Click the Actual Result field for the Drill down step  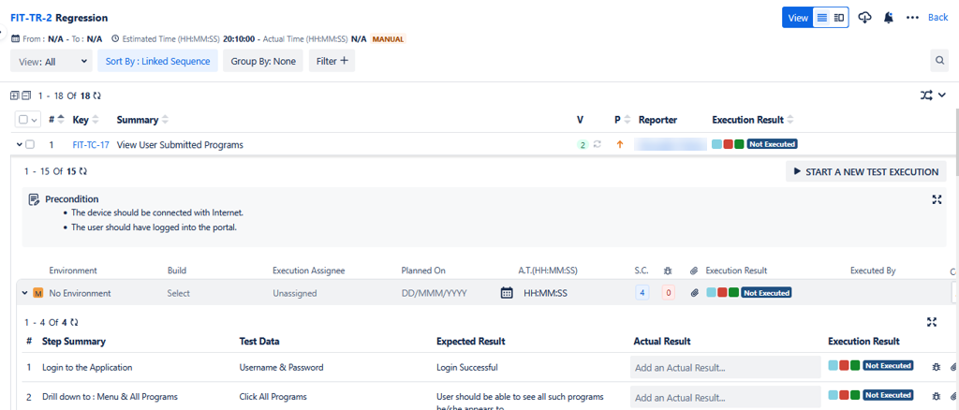[726, 397]
